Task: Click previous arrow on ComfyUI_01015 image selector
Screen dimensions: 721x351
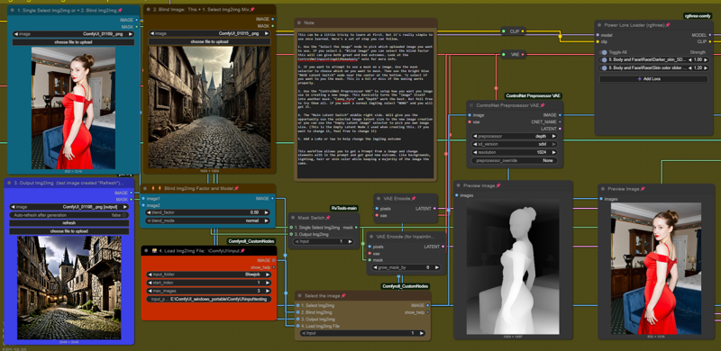Action: (151, 33)
